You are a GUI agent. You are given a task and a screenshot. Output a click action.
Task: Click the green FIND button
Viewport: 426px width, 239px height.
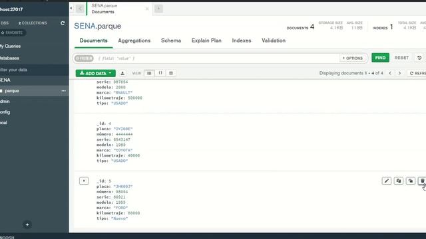coord(380,58)
